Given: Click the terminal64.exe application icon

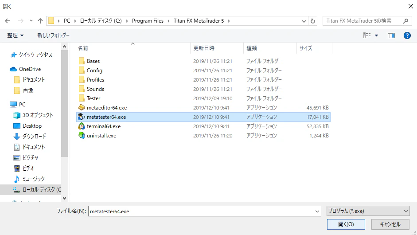Looking at the screenshot, I should tap(82, 126).
